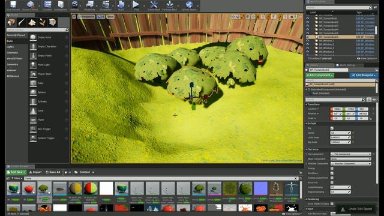Click the Import button

(35, 172)
